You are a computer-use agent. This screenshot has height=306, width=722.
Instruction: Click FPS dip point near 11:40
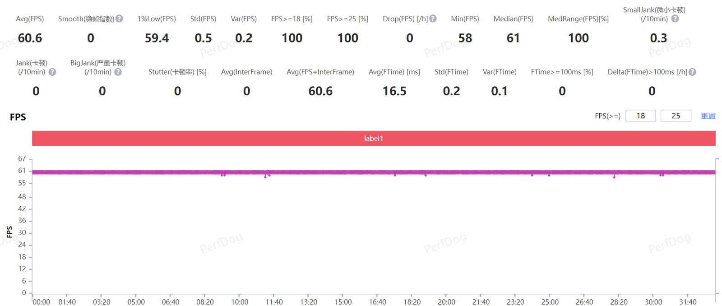pos(265,177)
